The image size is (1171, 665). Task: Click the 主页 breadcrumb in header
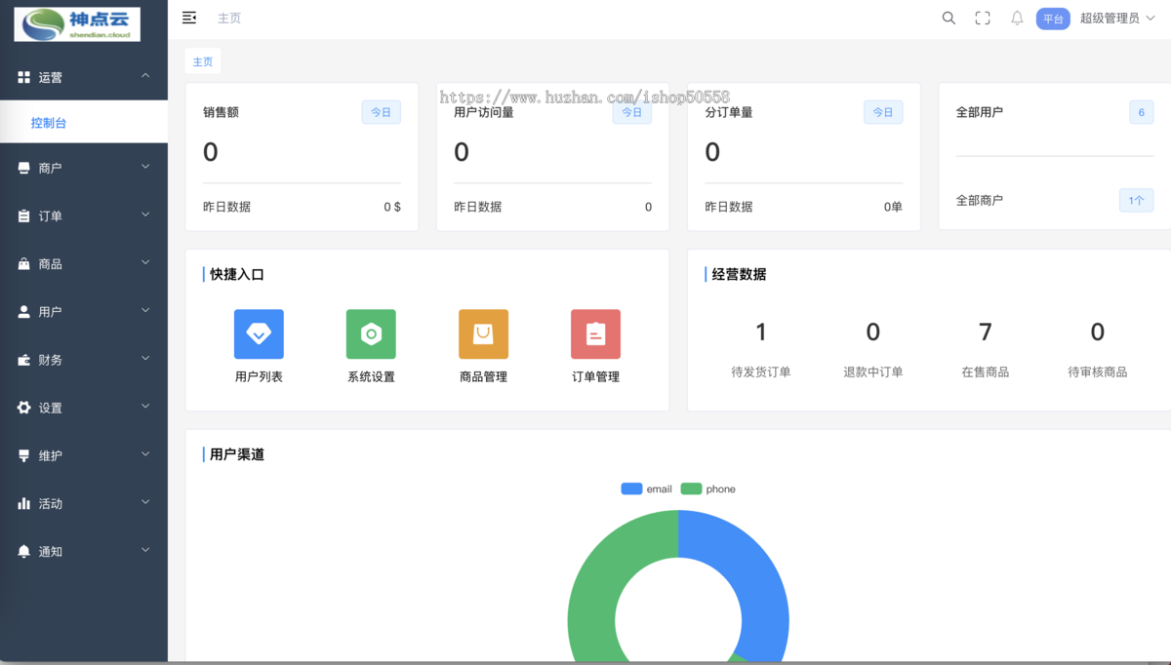click(x=229, y=19)
